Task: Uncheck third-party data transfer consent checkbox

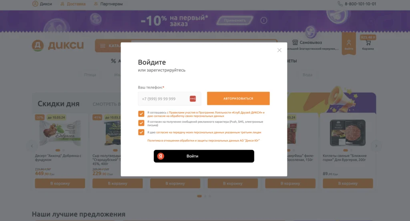Action: (141, 132)
